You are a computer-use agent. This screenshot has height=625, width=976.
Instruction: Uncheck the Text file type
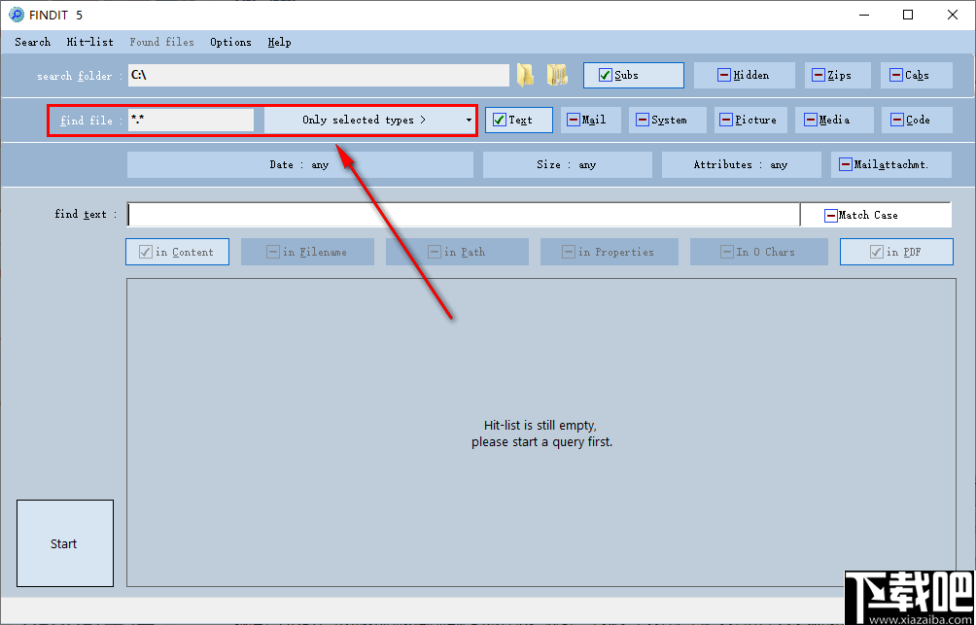coord(519,121)
